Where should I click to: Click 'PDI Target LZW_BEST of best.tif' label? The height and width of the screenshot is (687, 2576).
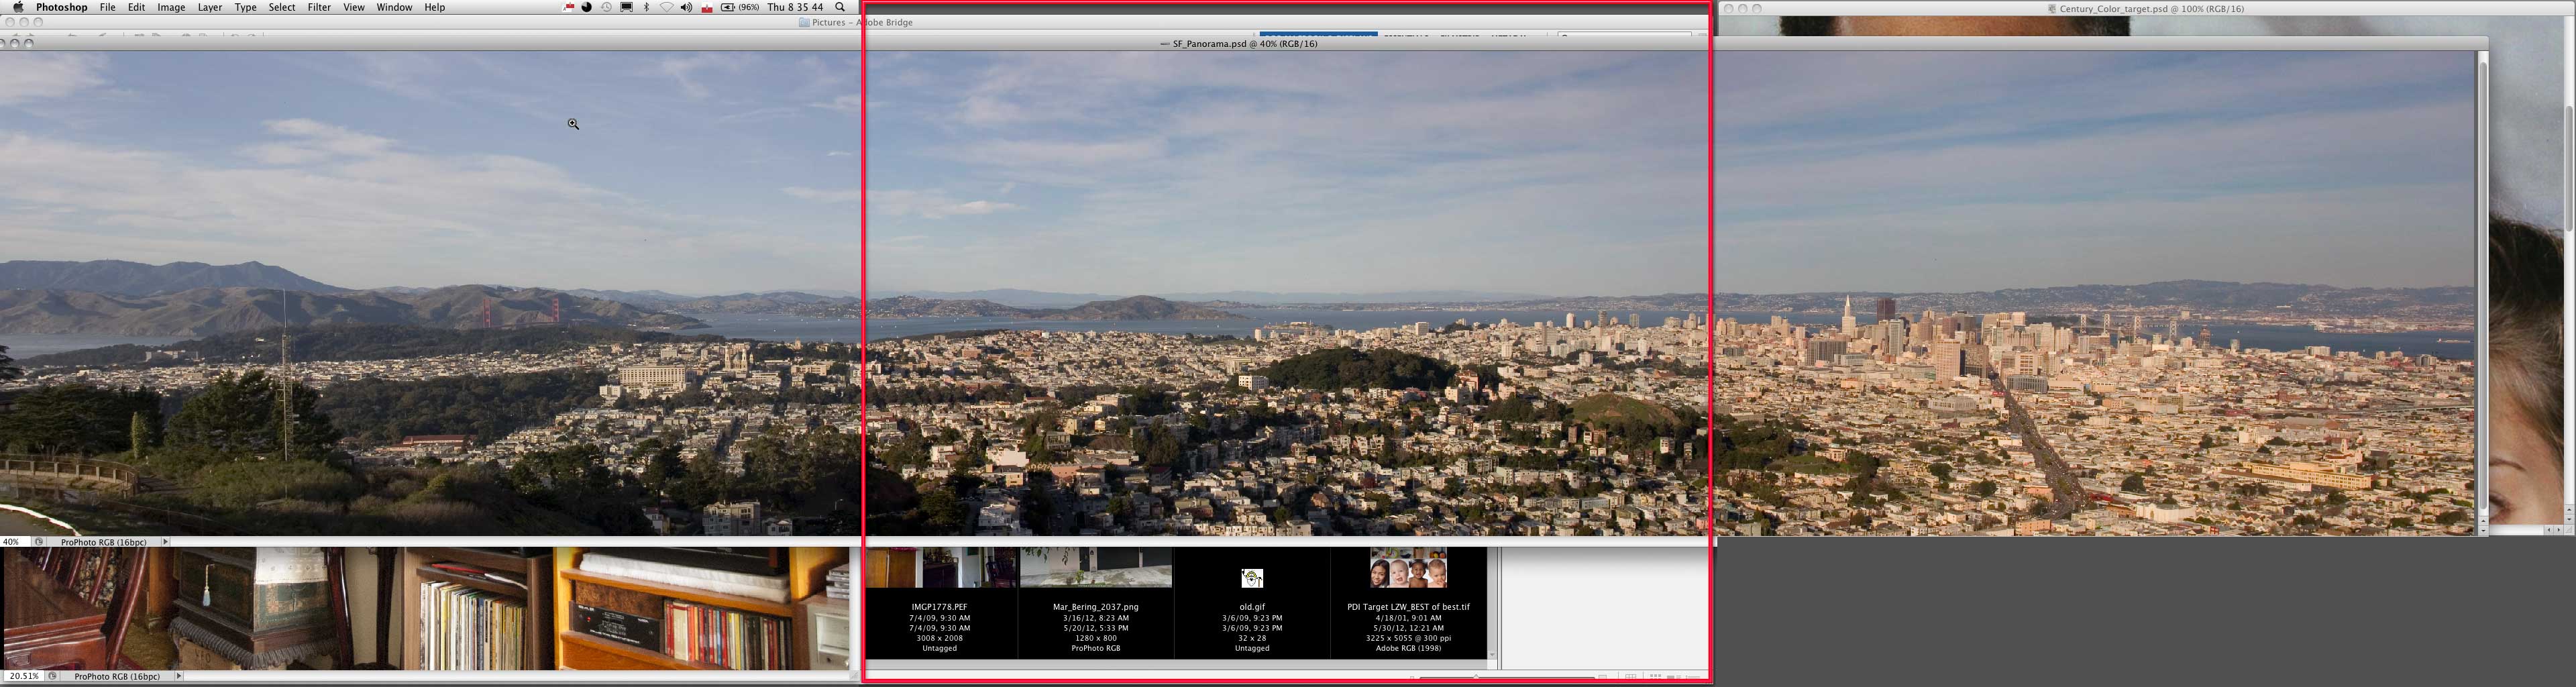[x=1408, y=607]
